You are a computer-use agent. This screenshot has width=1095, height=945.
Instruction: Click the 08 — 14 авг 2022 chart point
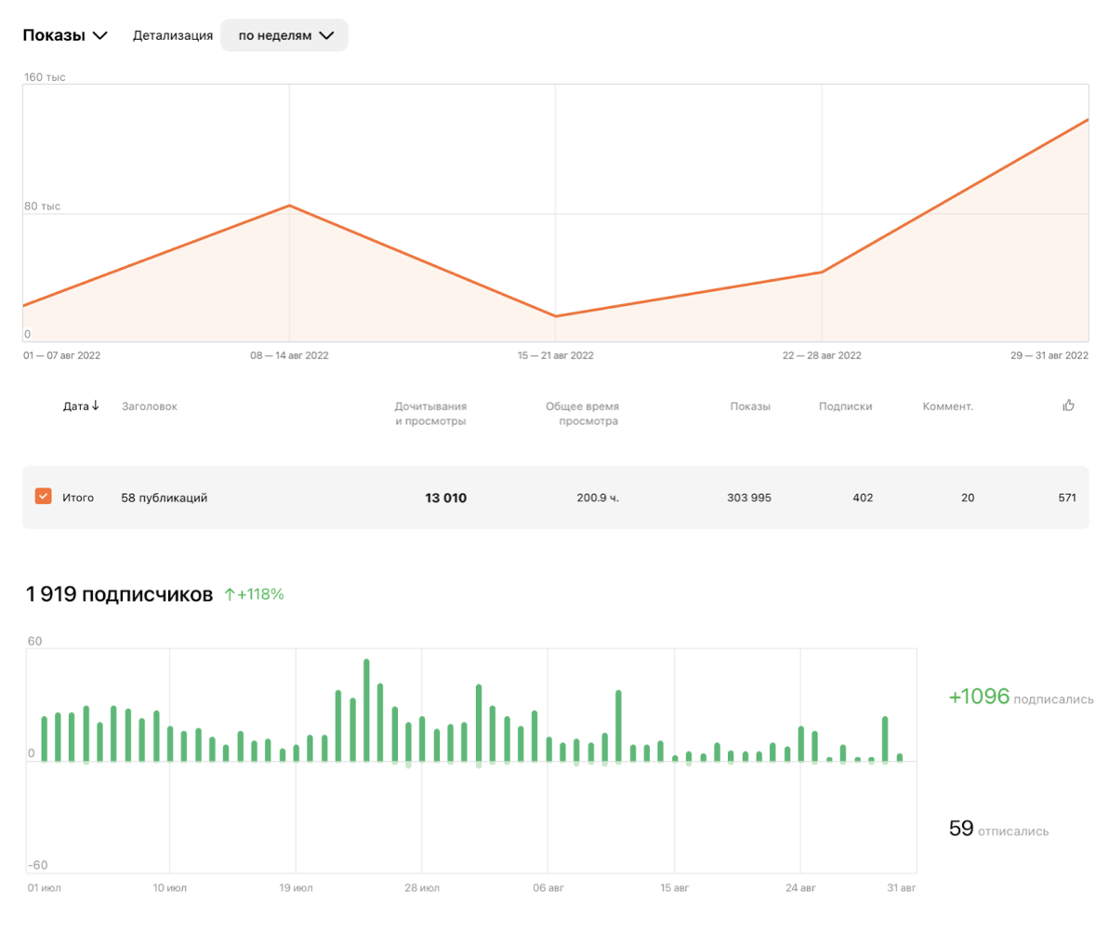(290, 206)
